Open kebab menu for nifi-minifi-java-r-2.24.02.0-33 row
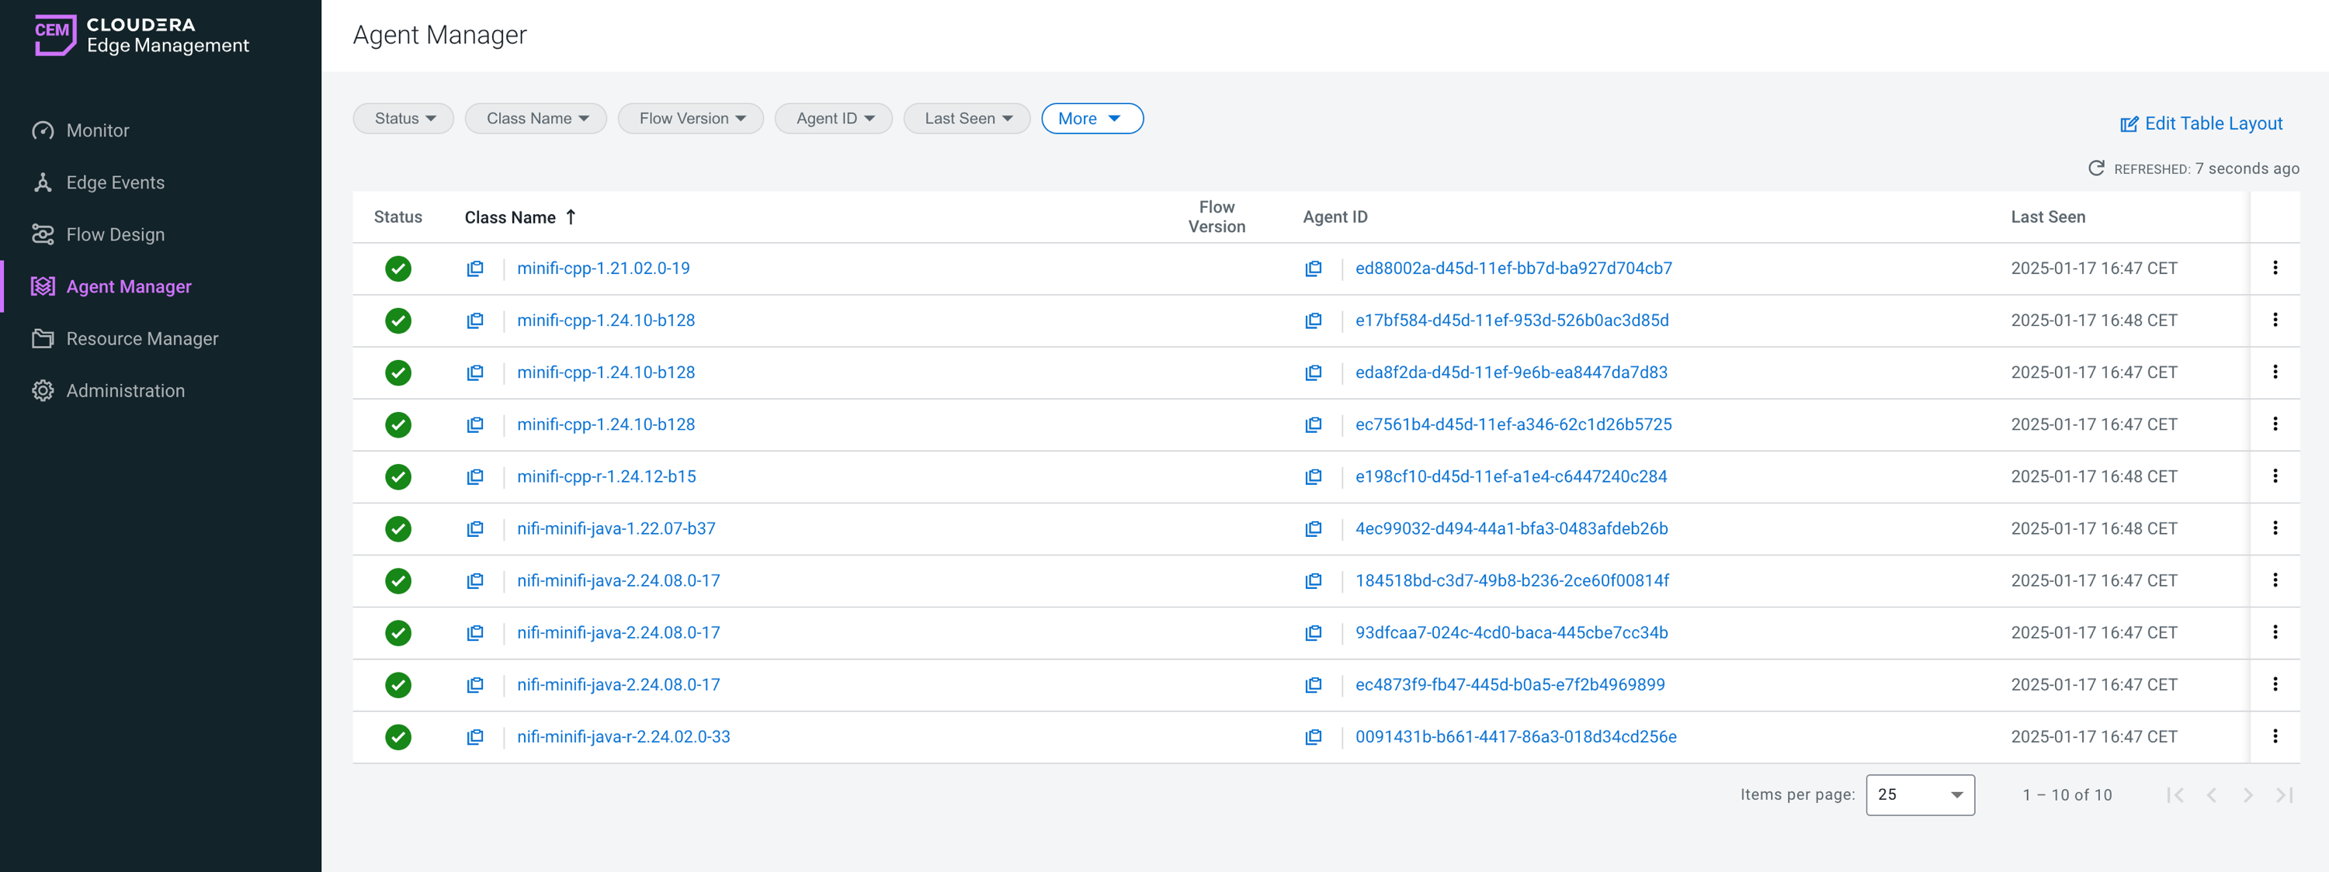Image resolution: width=2329 pixels, height=872 pixels. 2275,736
